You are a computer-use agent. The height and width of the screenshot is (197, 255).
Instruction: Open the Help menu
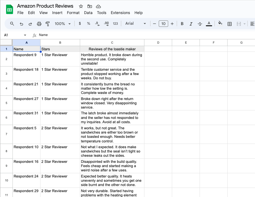click(x=139, y=13)
